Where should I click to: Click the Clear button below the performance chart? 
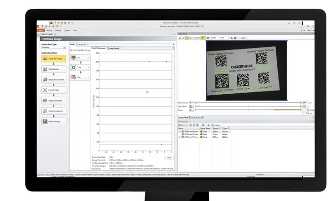(169, 157)
